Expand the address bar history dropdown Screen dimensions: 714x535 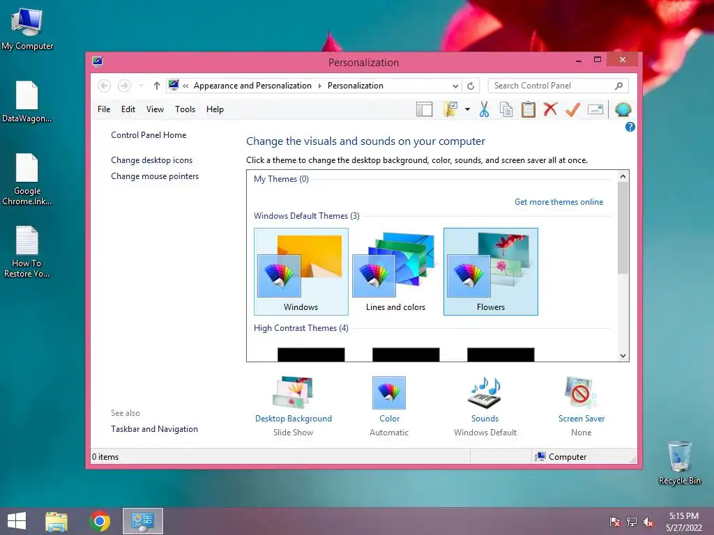455,86
